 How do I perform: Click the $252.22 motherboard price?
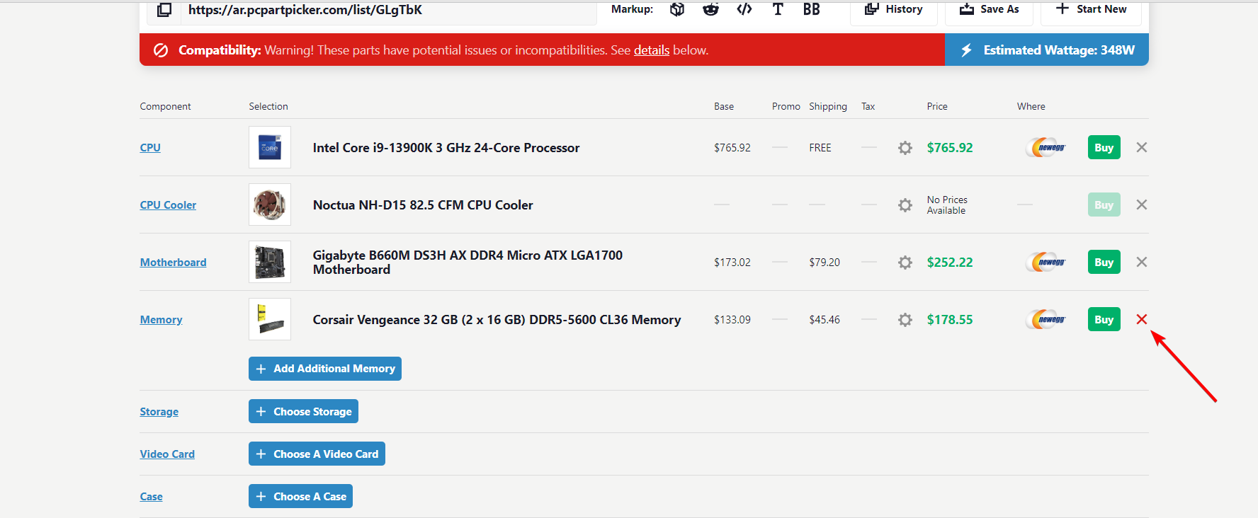pos(950,262)
